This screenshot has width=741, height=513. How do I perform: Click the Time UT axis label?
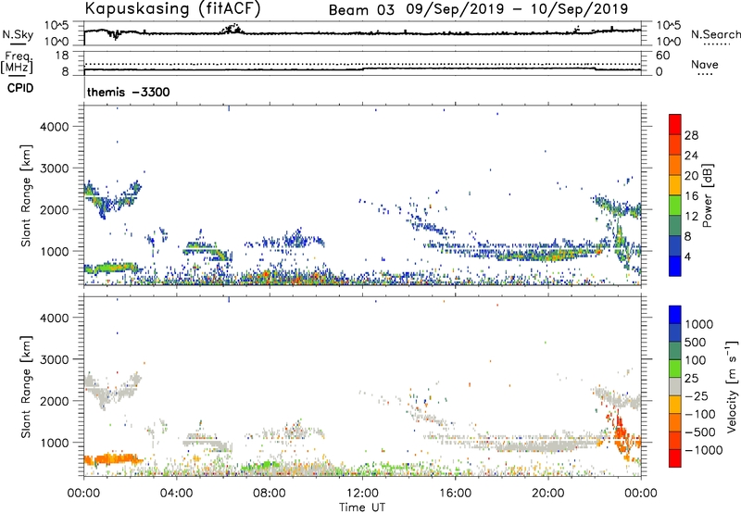362,507
